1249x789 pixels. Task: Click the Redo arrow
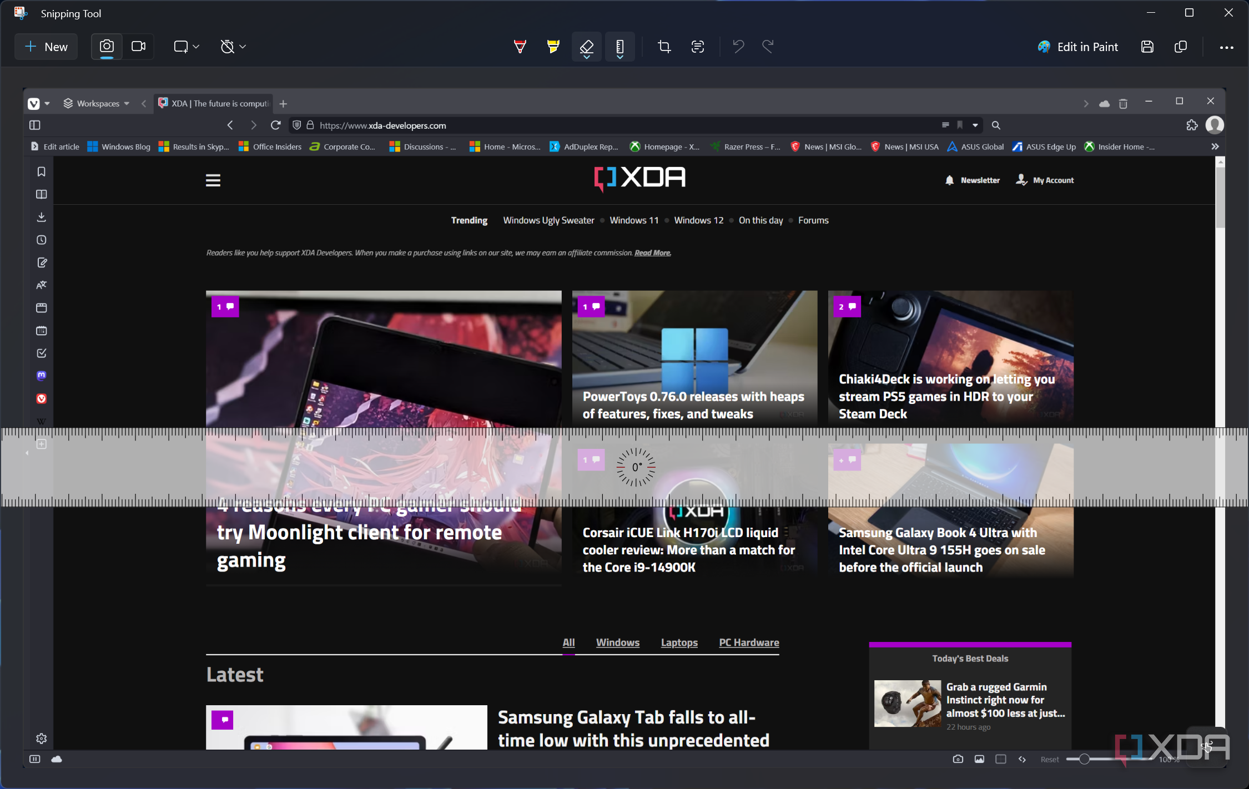click(x=768, y=47)
